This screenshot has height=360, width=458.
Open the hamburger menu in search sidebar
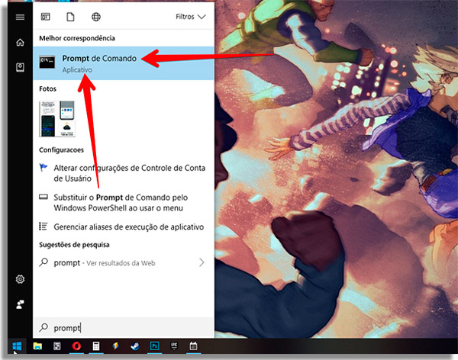coord(20,17)
